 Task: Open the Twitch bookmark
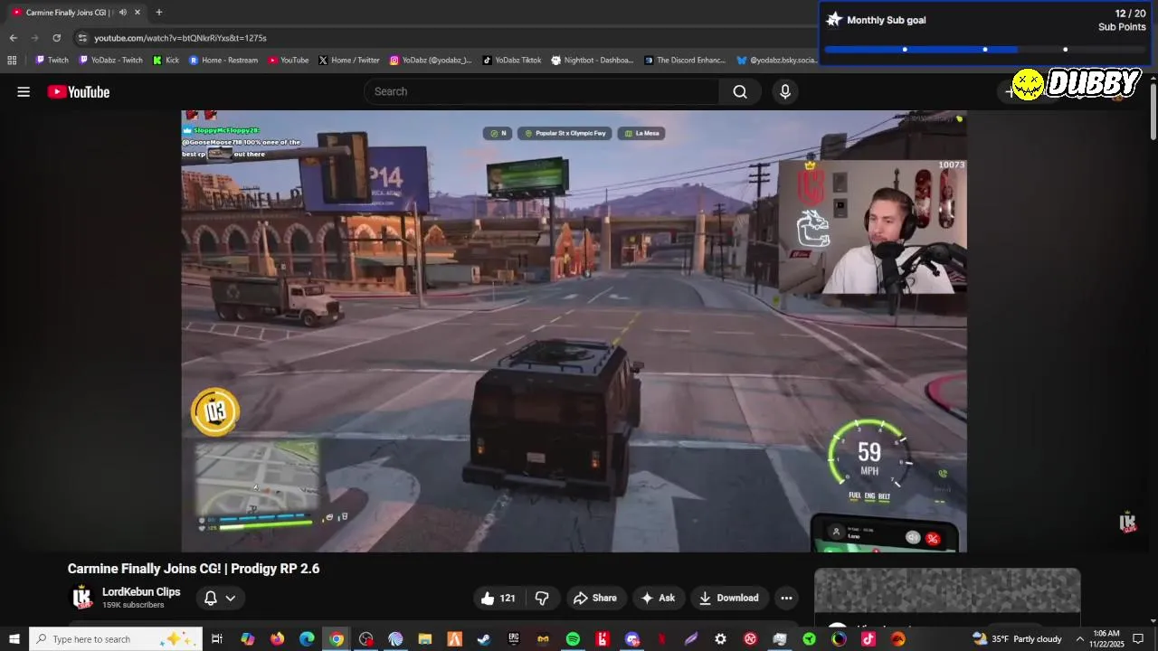52,61
